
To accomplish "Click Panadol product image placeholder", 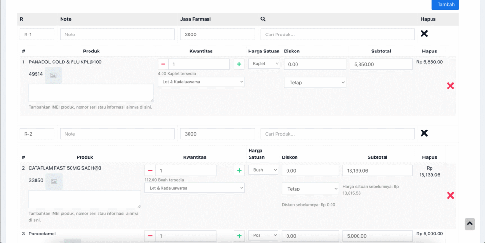I will [x=54, y=75].
